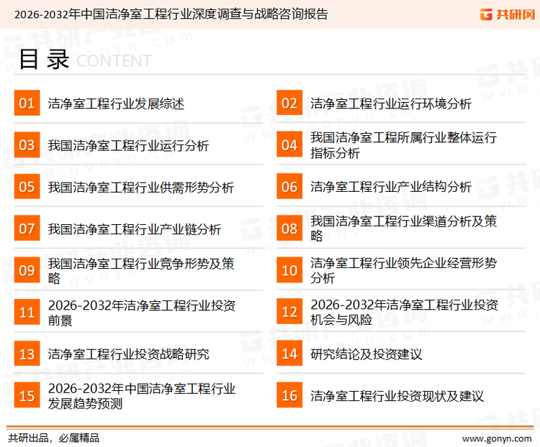Click the 目录 heading
The image size is (540, 447).
click(x=44, y=60)
